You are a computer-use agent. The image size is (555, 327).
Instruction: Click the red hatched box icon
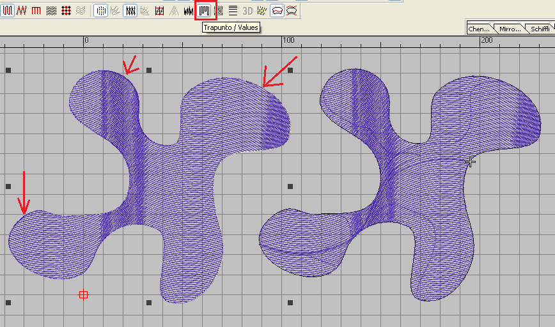[x=159, y=10]
